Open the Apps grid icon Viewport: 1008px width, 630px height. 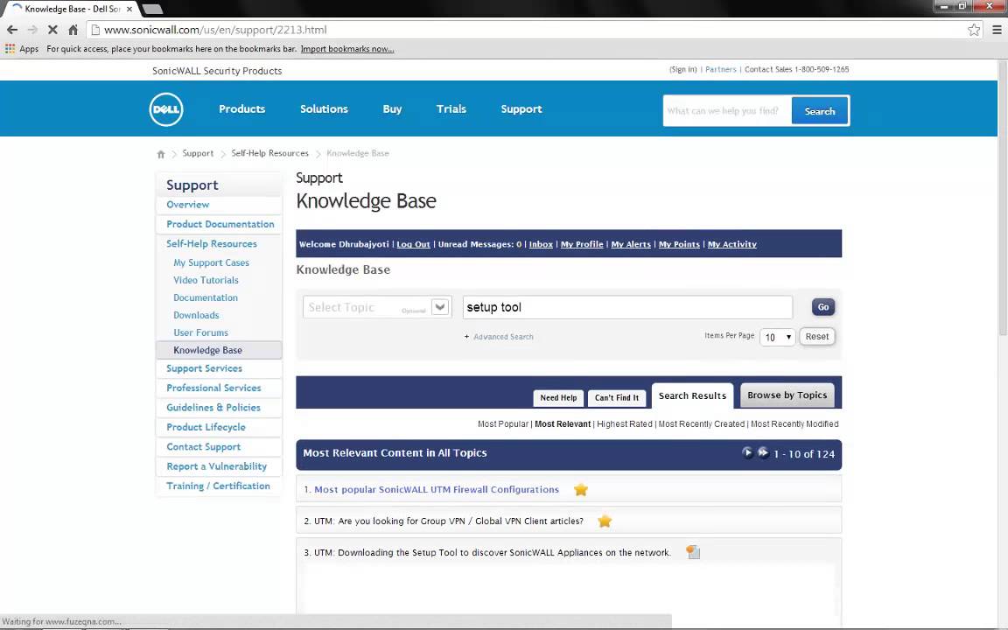(x=10, y=49)
